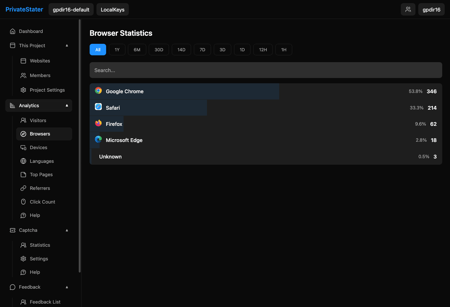Open Project Settings gear icon
The width and height of the screenshot is (450, 307).
[23, 90]
